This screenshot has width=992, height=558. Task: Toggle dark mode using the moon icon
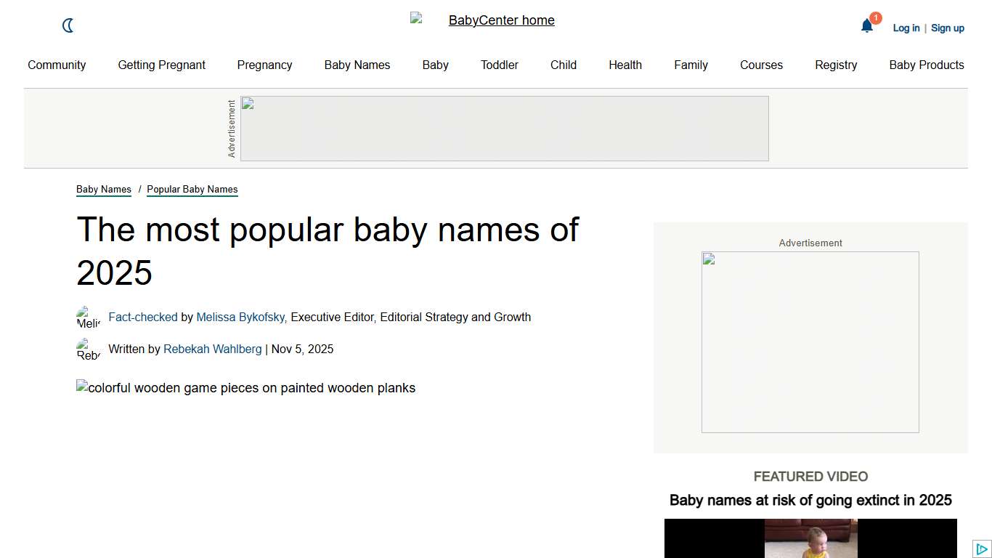(68, 25)
